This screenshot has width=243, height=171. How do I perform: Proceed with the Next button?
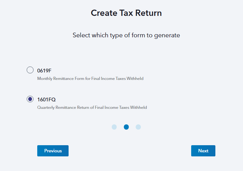[203, 151]
